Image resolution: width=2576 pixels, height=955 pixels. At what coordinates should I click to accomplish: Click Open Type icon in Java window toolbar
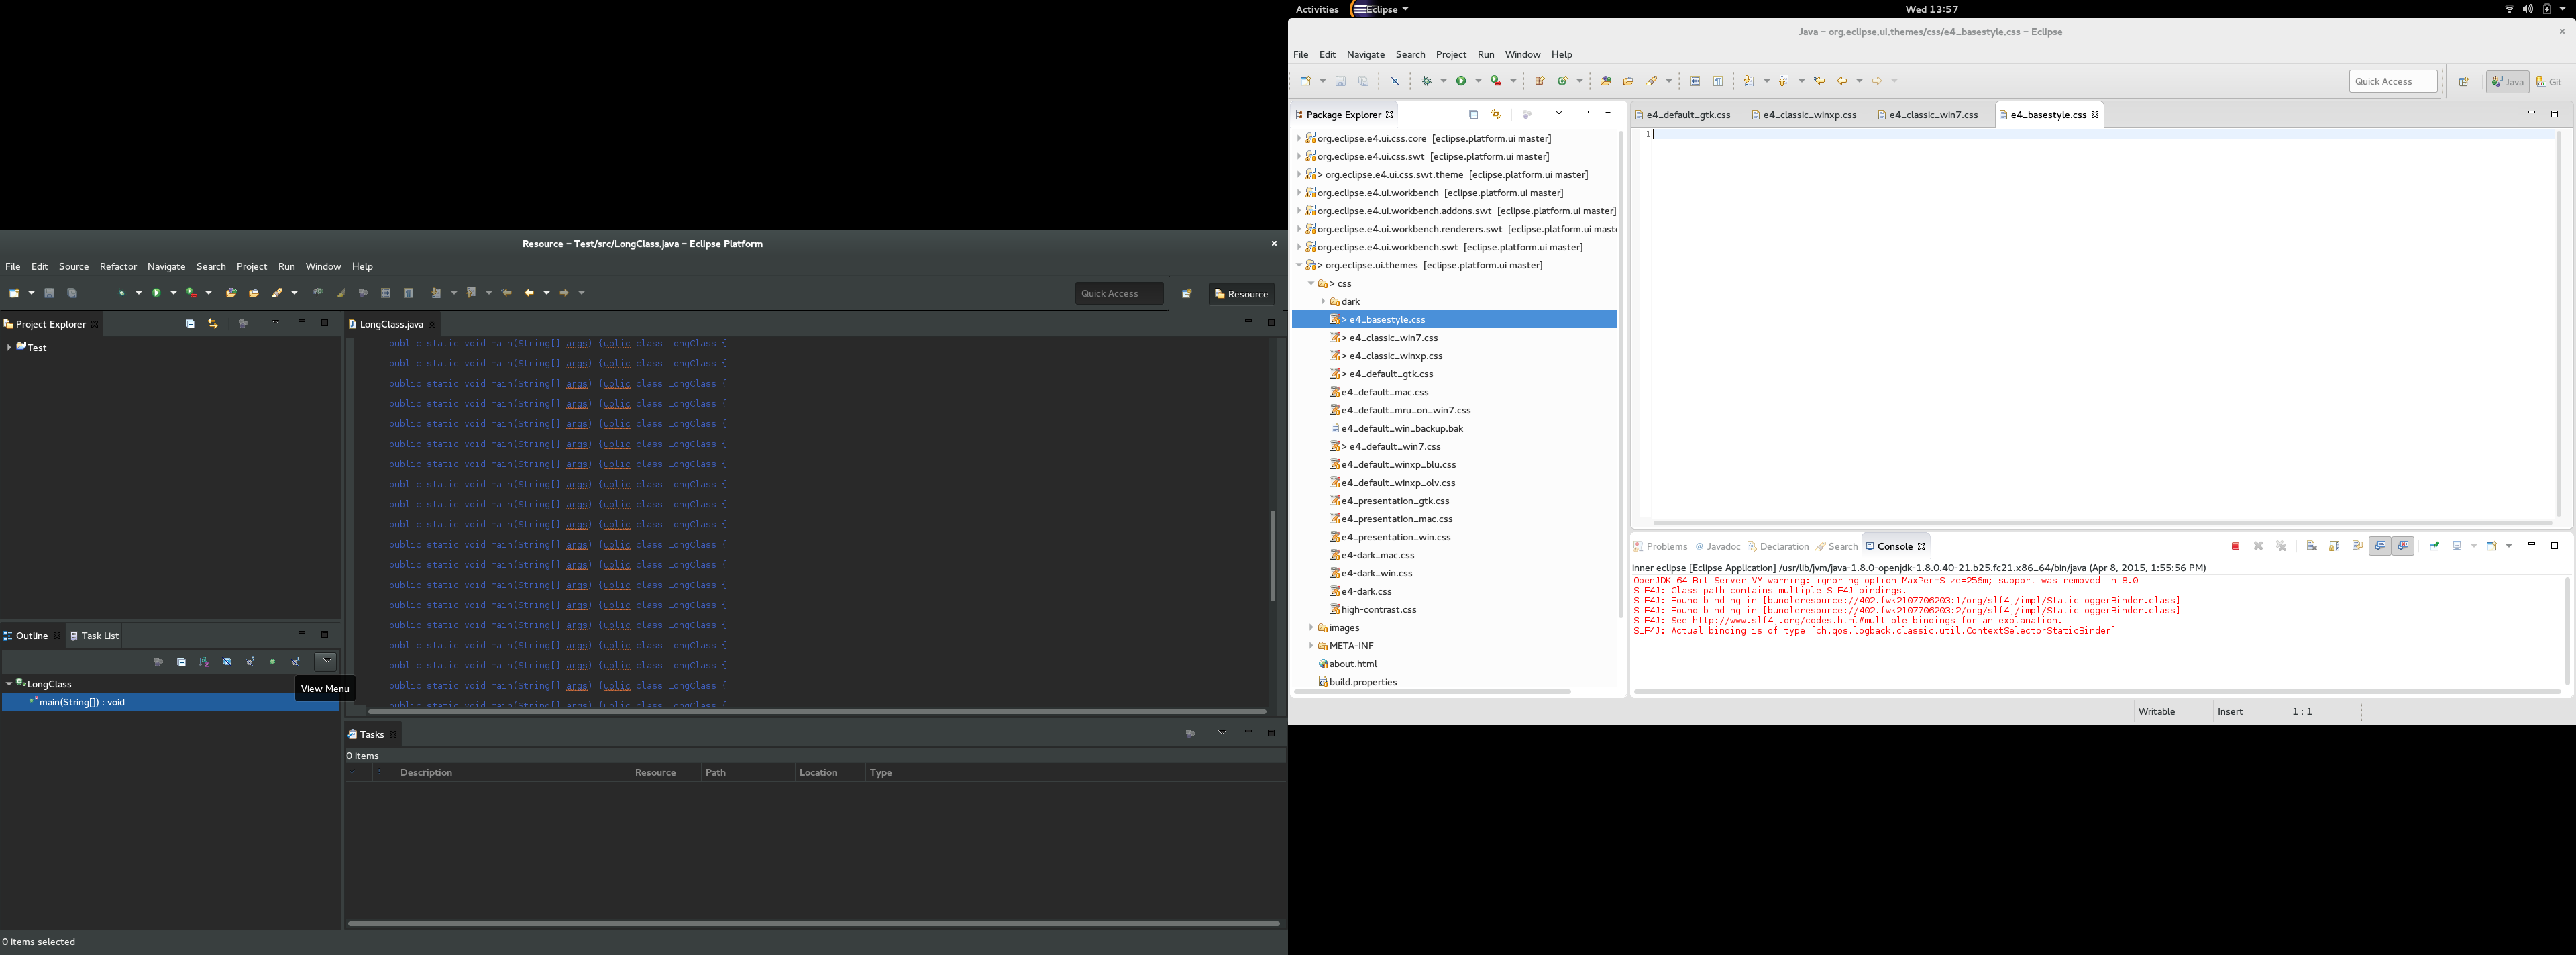[1606, 81]
